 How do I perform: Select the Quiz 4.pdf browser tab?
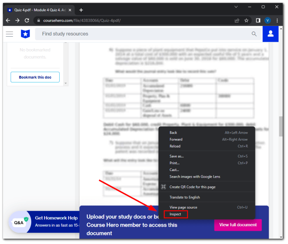pos(39,10)
